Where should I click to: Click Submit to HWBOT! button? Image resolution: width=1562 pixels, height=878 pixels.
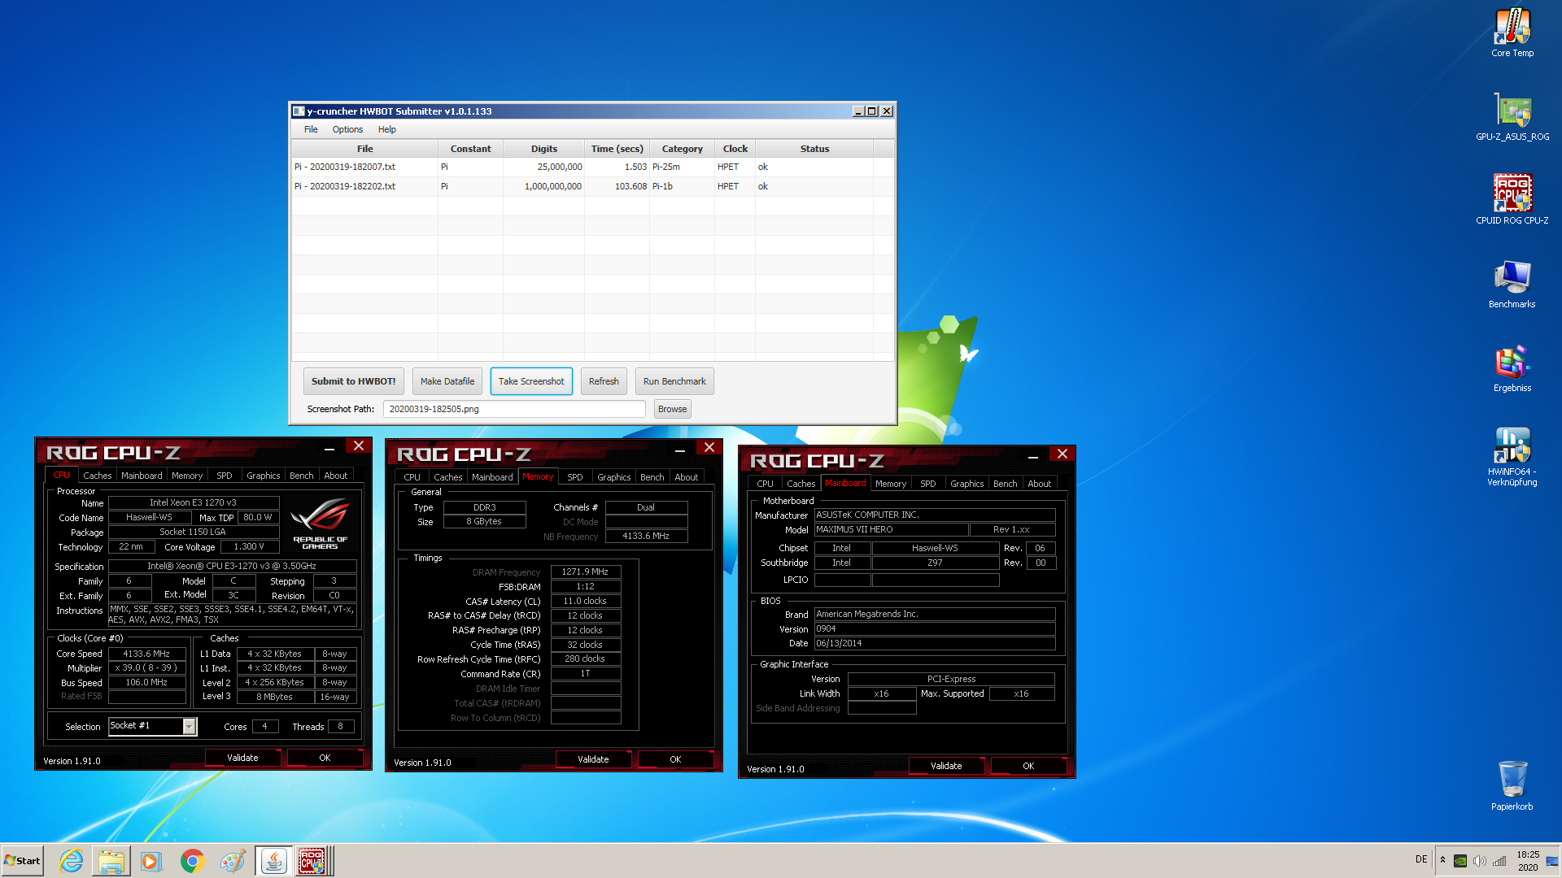353,381
